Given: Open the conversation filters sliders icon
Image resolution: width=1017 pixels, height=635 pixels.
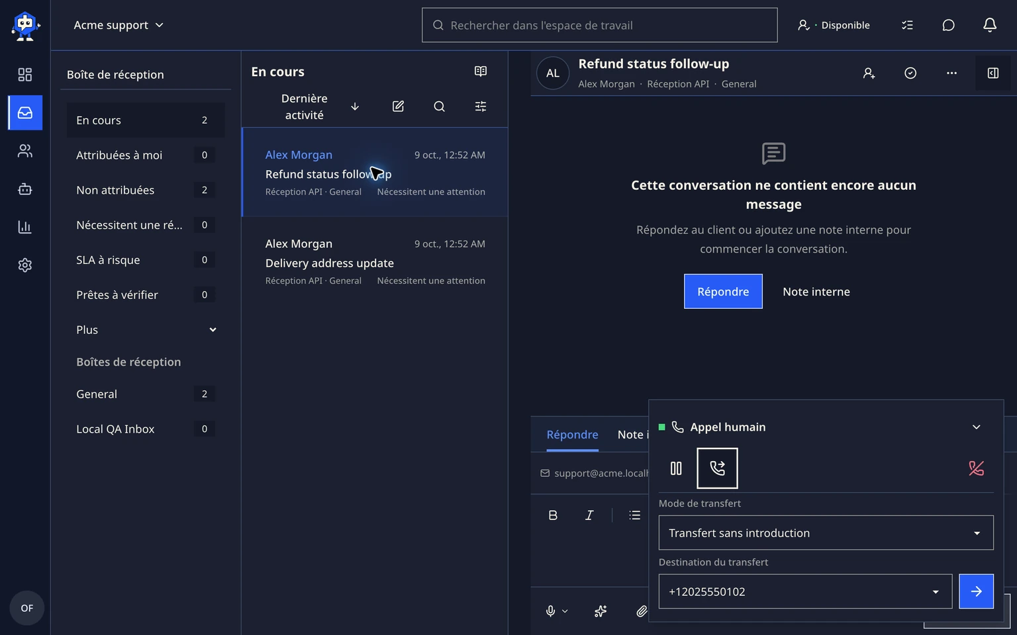Looking at the screenshot, I should [x=481, y=106].
